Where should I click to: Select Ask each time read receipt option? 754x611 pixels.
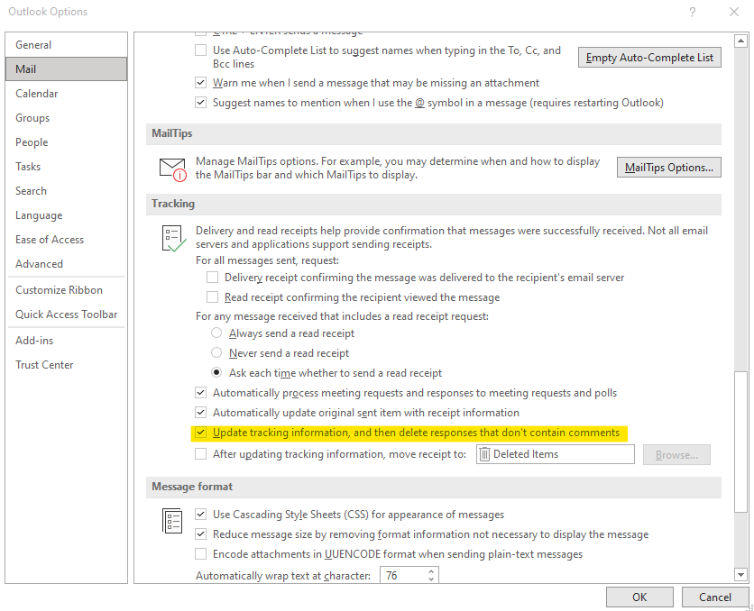(x=216, y=372)
